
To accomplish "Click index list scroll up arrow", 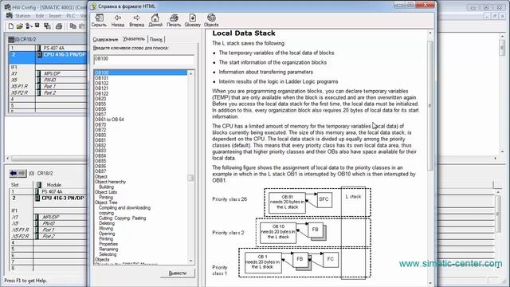I will [x=191, y=74].
